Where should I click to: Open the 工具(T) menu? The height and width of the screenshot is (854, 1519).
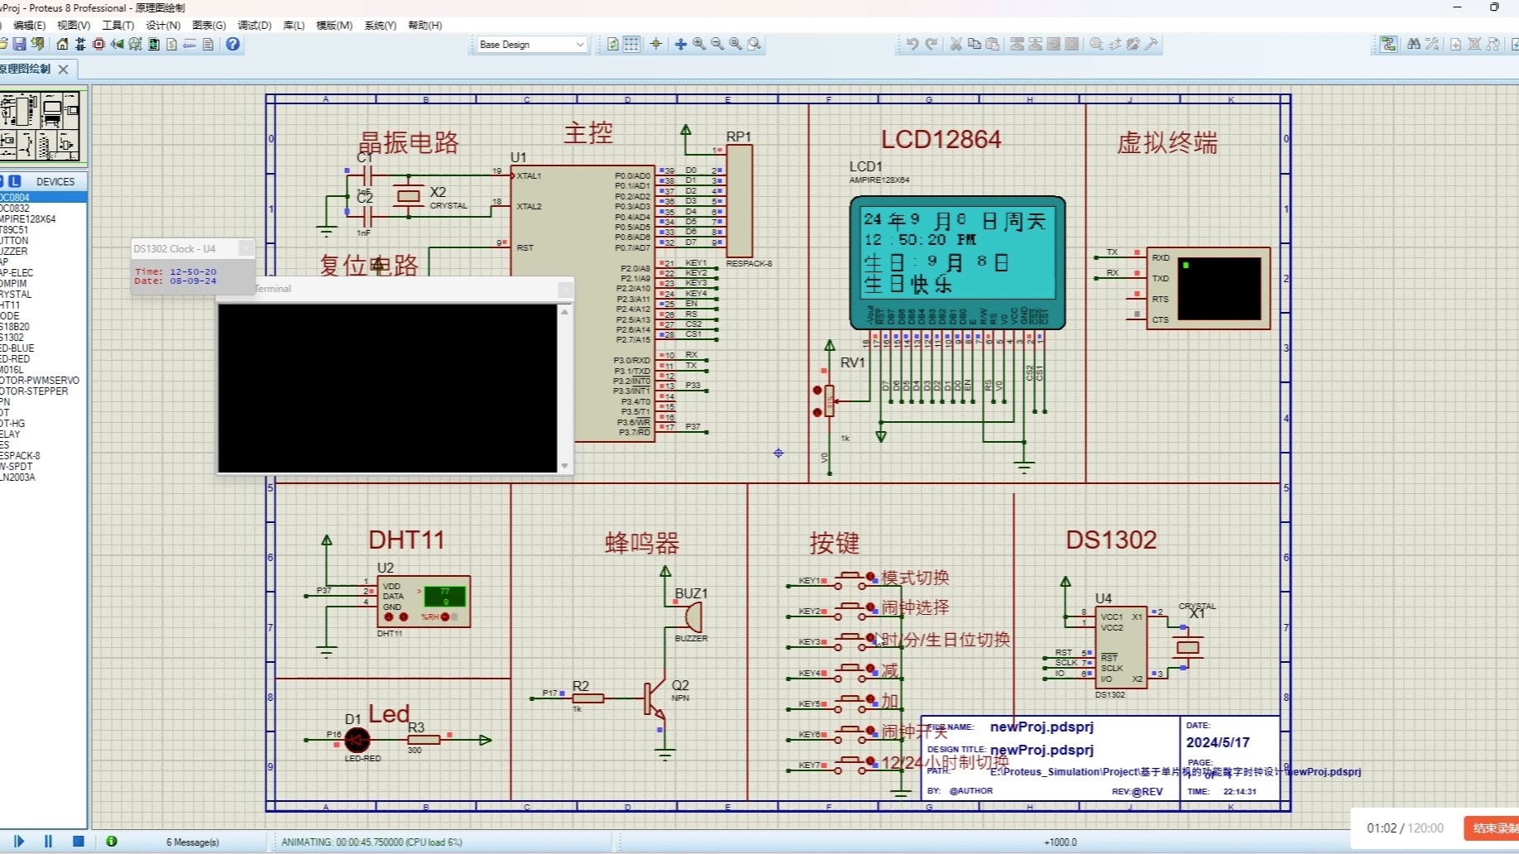118,25
